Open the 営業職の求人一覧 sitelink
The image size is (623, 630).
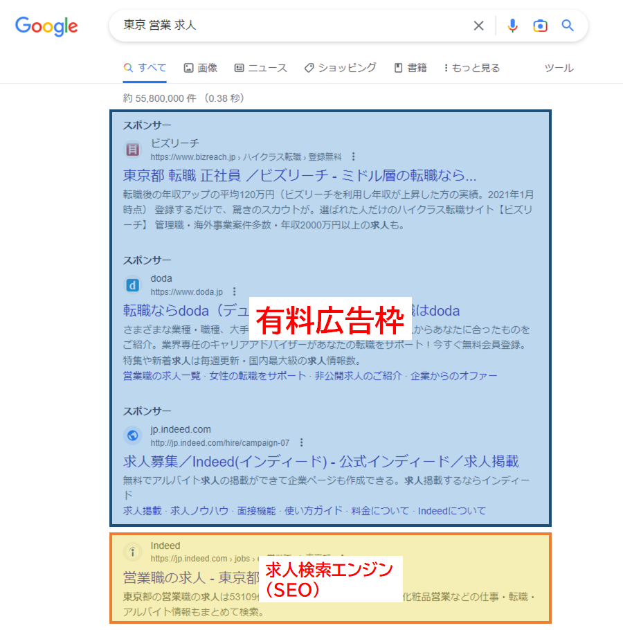click(162, 376)
